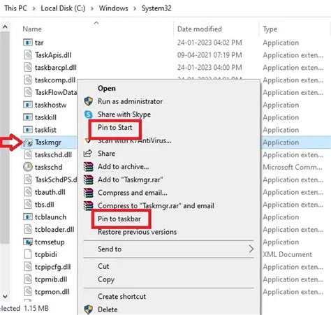Click the date 24-01-2023 04:02 PM
This screenshot has width=331, height=315.
pos(209,43)
